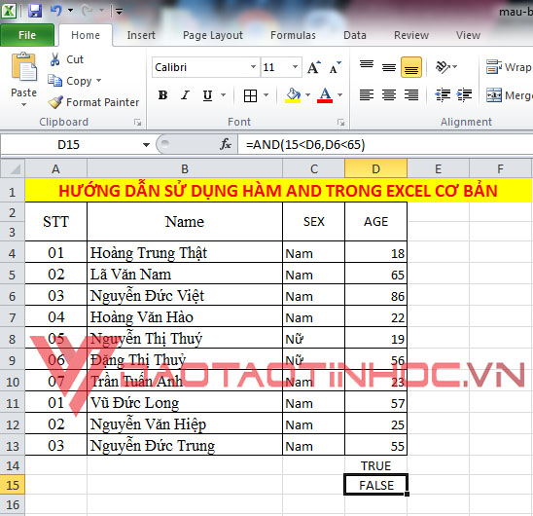Image resolution: width=533 pixels, height=516 pixels.
Task: Open the Fill Color dropdown arrow
Action: [308, 95]
